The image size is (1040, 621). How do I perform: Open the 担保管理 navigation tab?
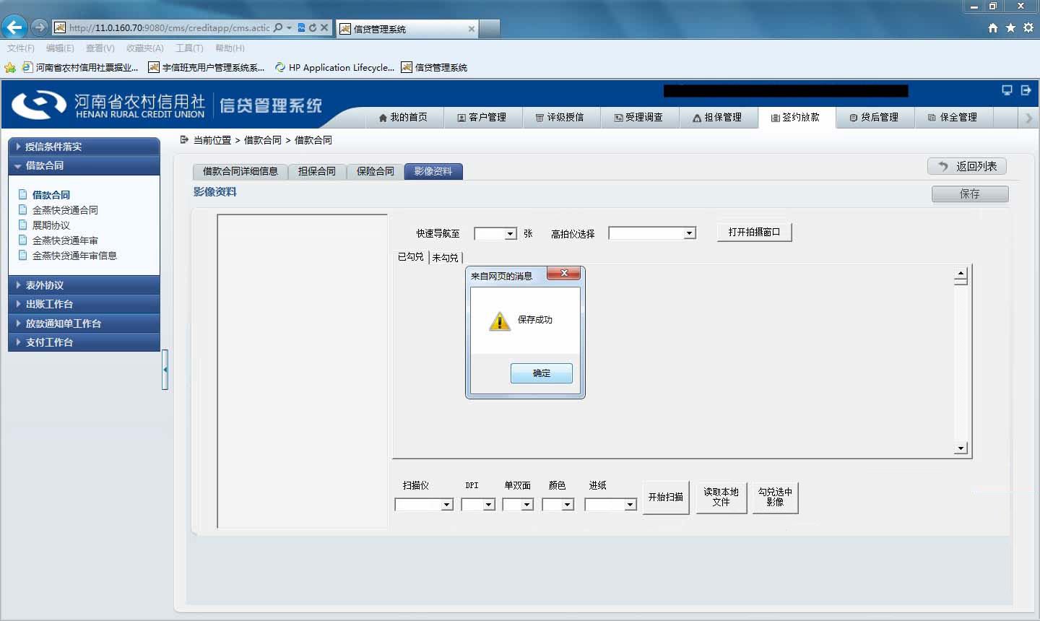[x=717, y=117]
